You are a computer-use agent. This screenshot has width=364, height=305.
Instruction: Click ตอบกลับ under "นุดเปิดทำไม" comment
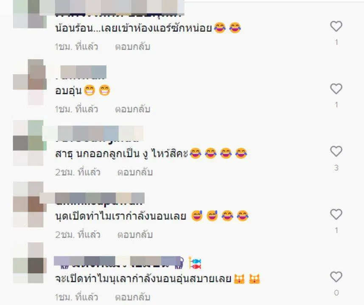point(135,235)
